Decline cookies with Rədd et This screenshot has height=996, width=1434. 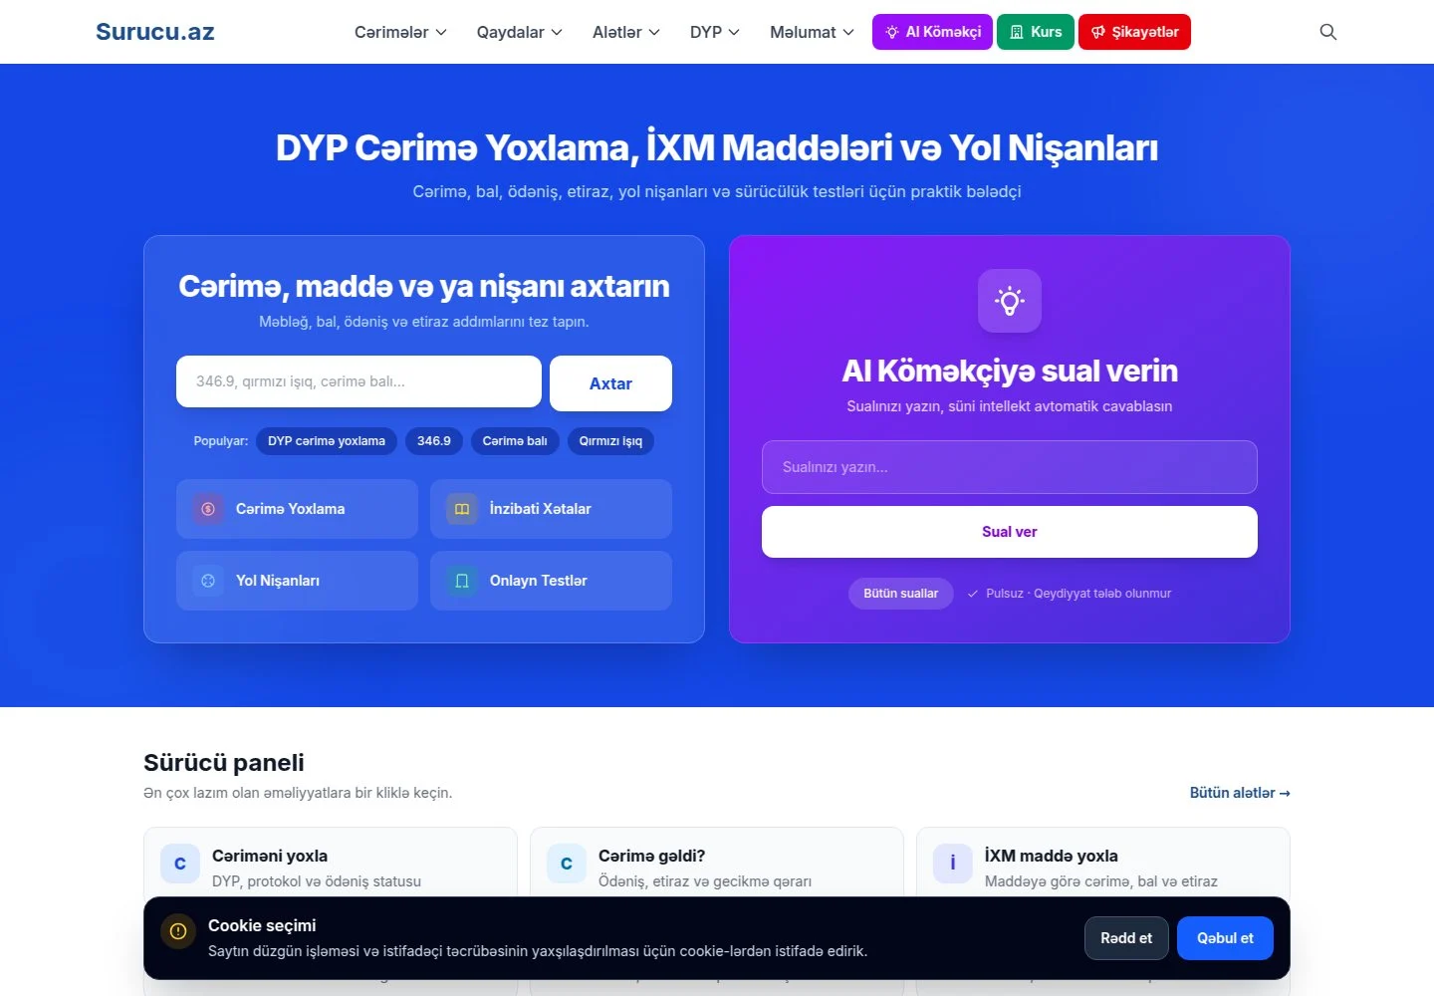[x=1126, y=938]
